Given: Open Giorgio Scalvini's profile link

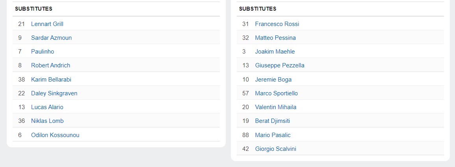Looking at the screenshot, I should pyautogui.click(x=276, y=149).
